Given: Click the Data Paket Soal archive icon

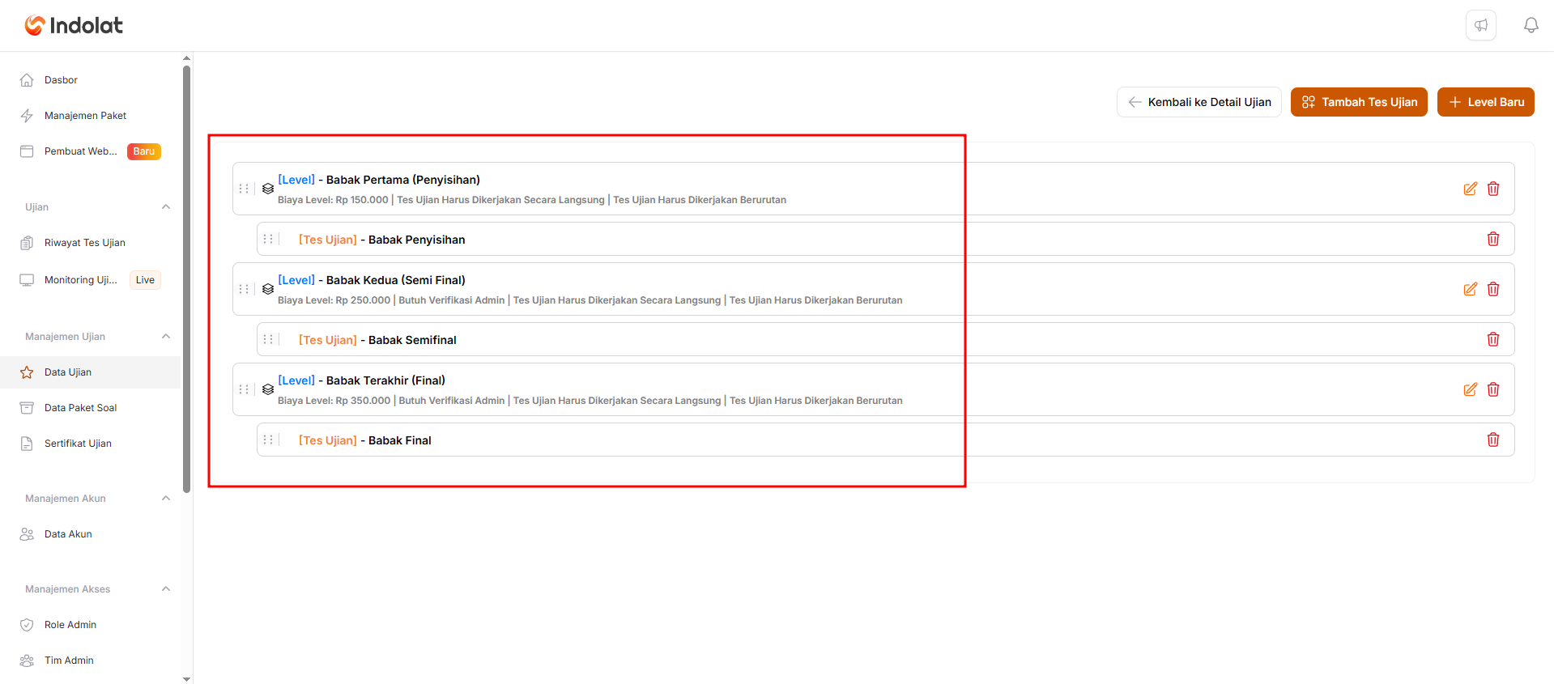Looking at the screenshot, I should 27,408.
